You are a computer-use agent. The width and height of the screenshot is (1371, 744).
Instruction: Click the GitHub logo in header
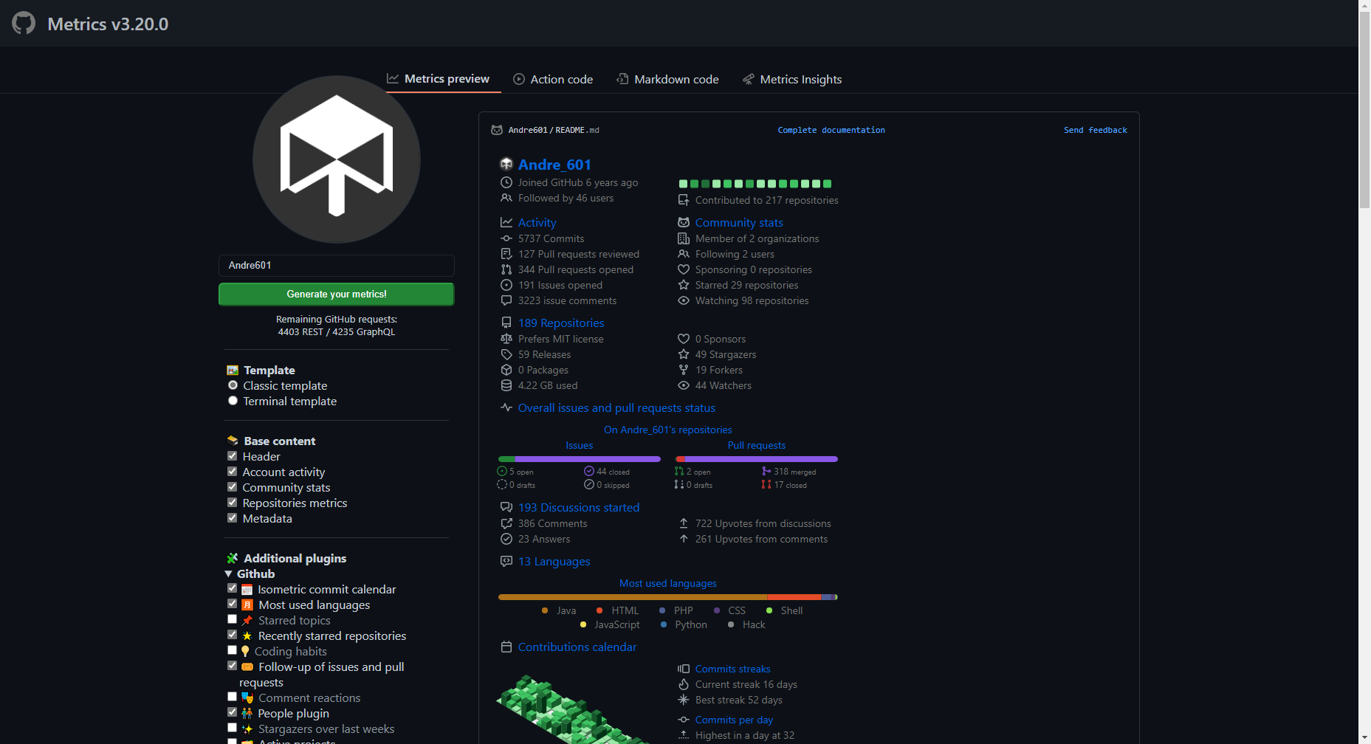(24, 23)
